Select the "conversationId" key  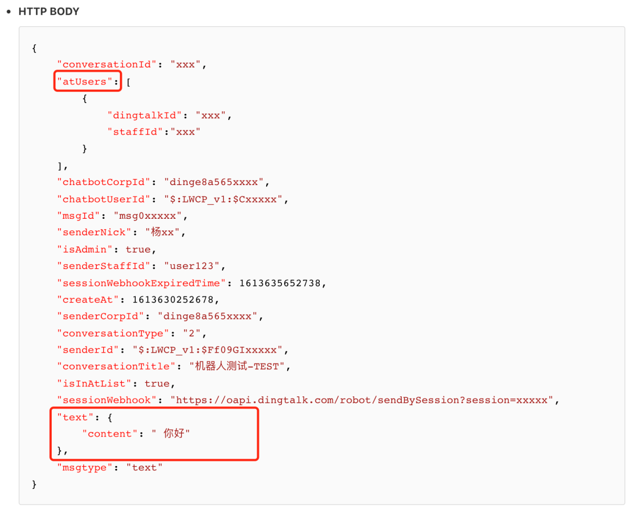tap(107, 65)
